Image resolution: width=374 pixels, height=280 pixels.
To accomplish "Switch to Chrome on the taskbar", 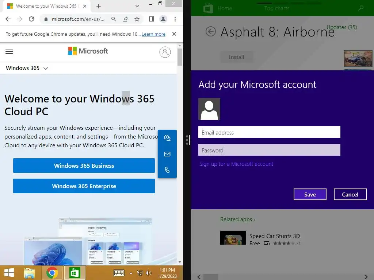I will pyautogui.click(x=52, y=273).
